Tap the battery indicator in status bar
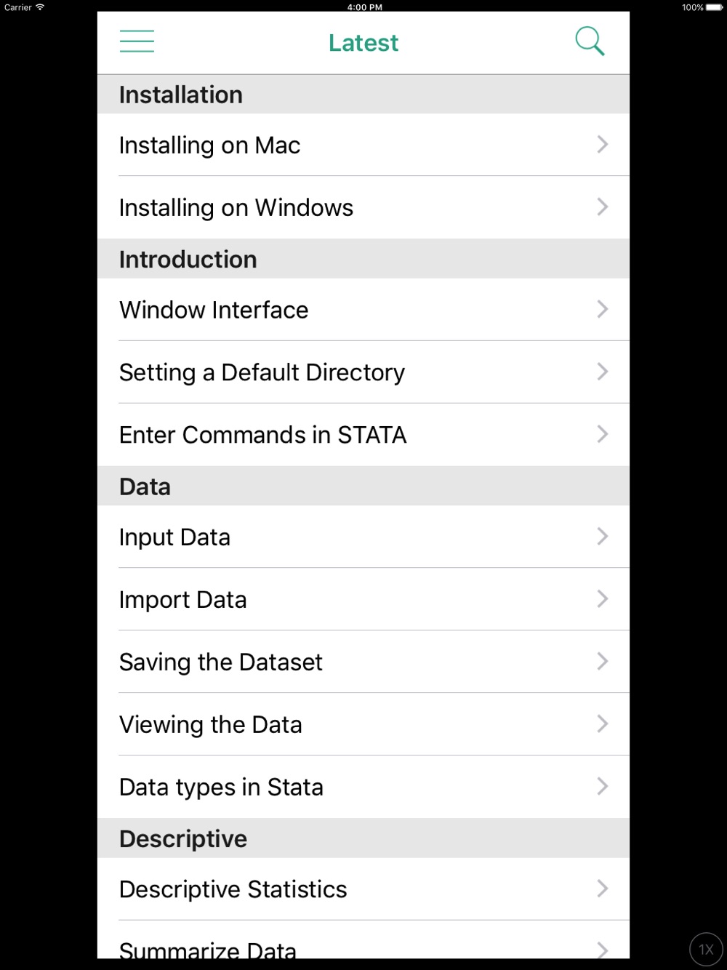 point(715,7)
